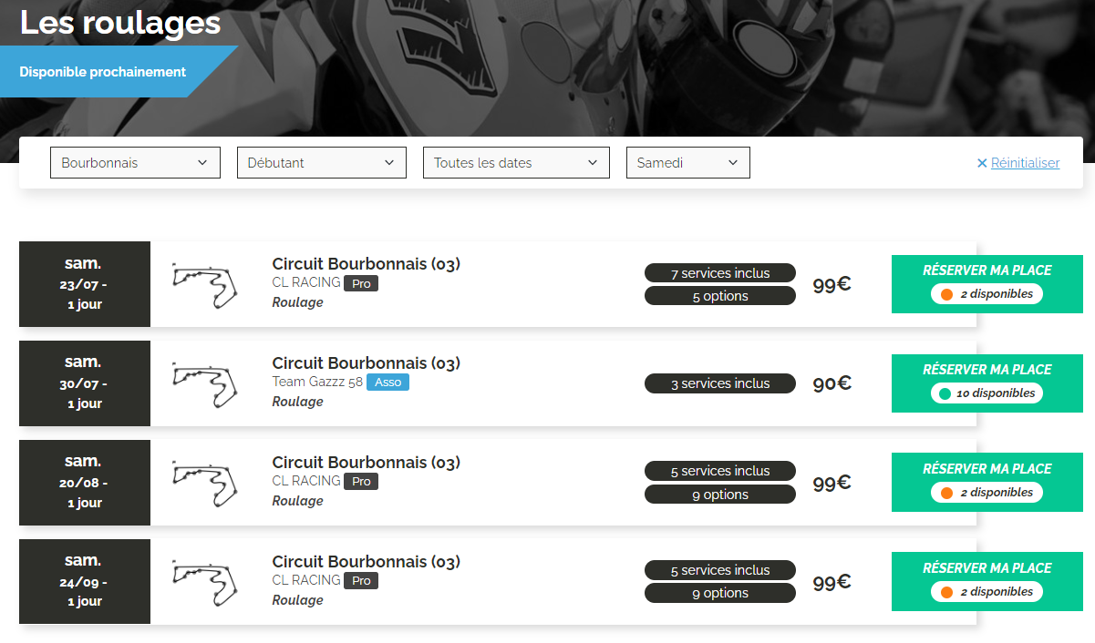Screen dimensions: 1095x643
Task: Click the 5 options badge
Action: (720, 296)
